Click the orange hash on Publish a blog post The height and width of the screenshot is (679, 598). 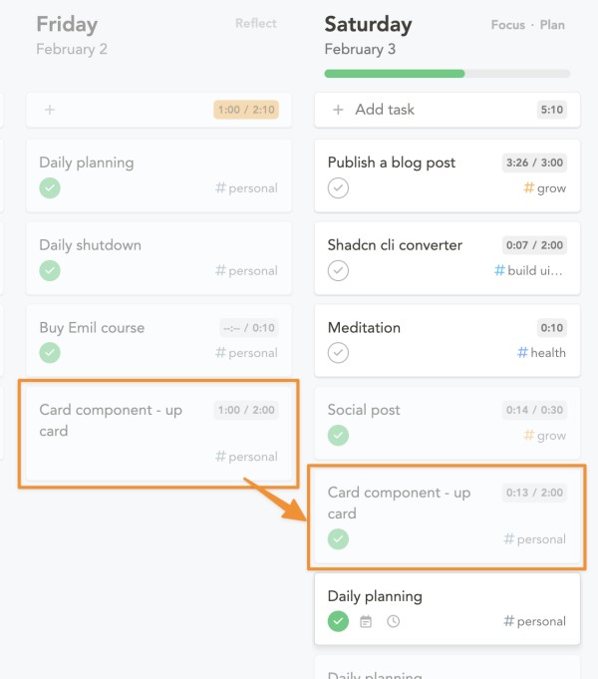click(x=528, y=187)
